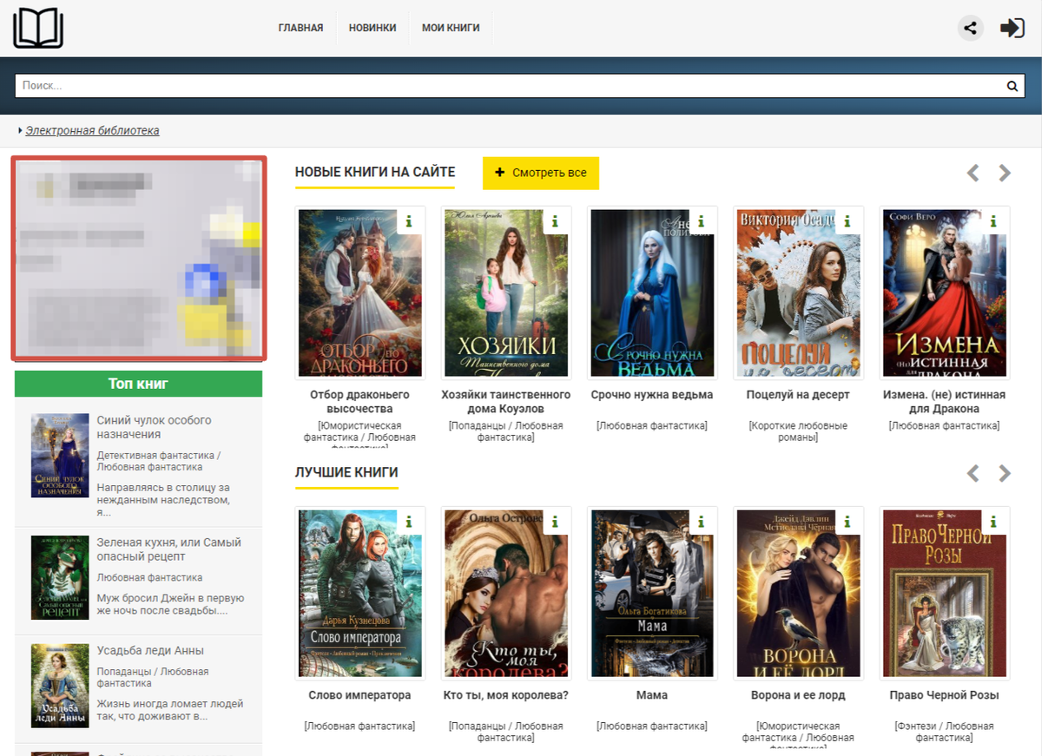Open info icon on Мама cover
The image size is (1042, 756).
701,522
